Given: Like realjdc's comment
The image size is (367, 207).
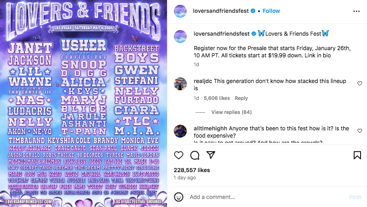Looking at the screenshot, I should click(359, 83).
